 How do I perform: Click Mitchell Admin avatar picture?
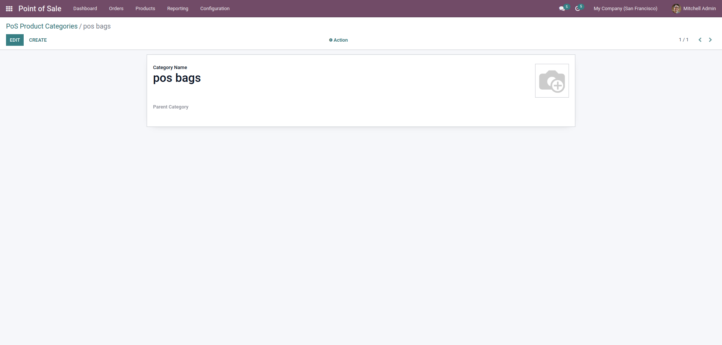676,9
